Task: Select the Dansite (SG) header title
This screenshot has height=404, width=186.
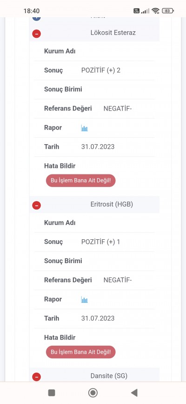Action: [109, 376]
